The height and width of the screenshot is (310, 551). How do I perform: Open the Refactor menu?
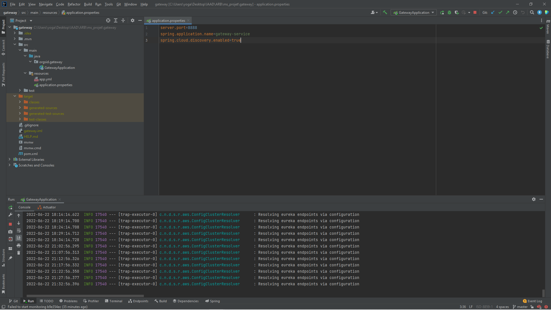pos(74,4)
